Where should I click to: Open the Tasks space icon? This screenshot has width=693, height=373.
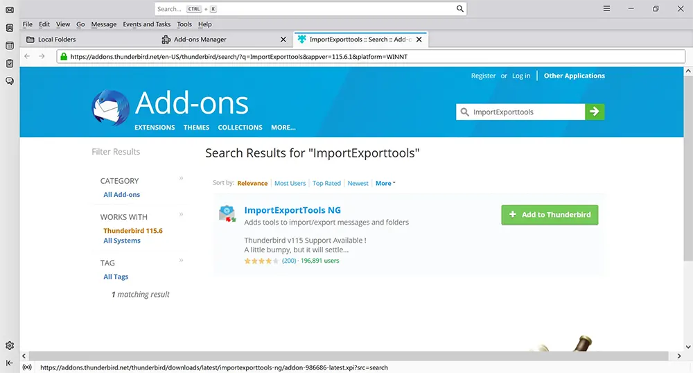coord(10,63)
